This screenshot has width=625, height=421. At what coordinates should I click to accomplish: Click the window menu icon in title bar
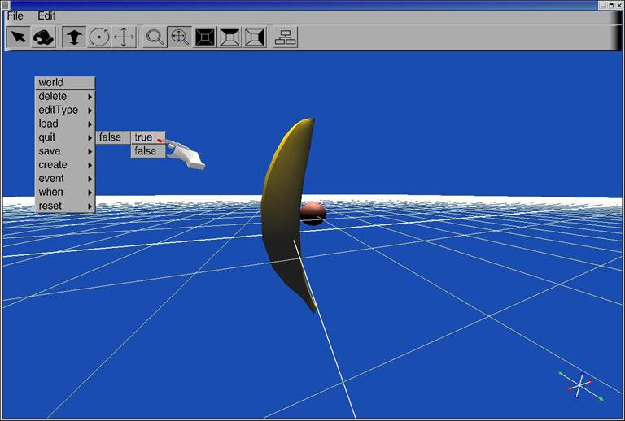5,5
